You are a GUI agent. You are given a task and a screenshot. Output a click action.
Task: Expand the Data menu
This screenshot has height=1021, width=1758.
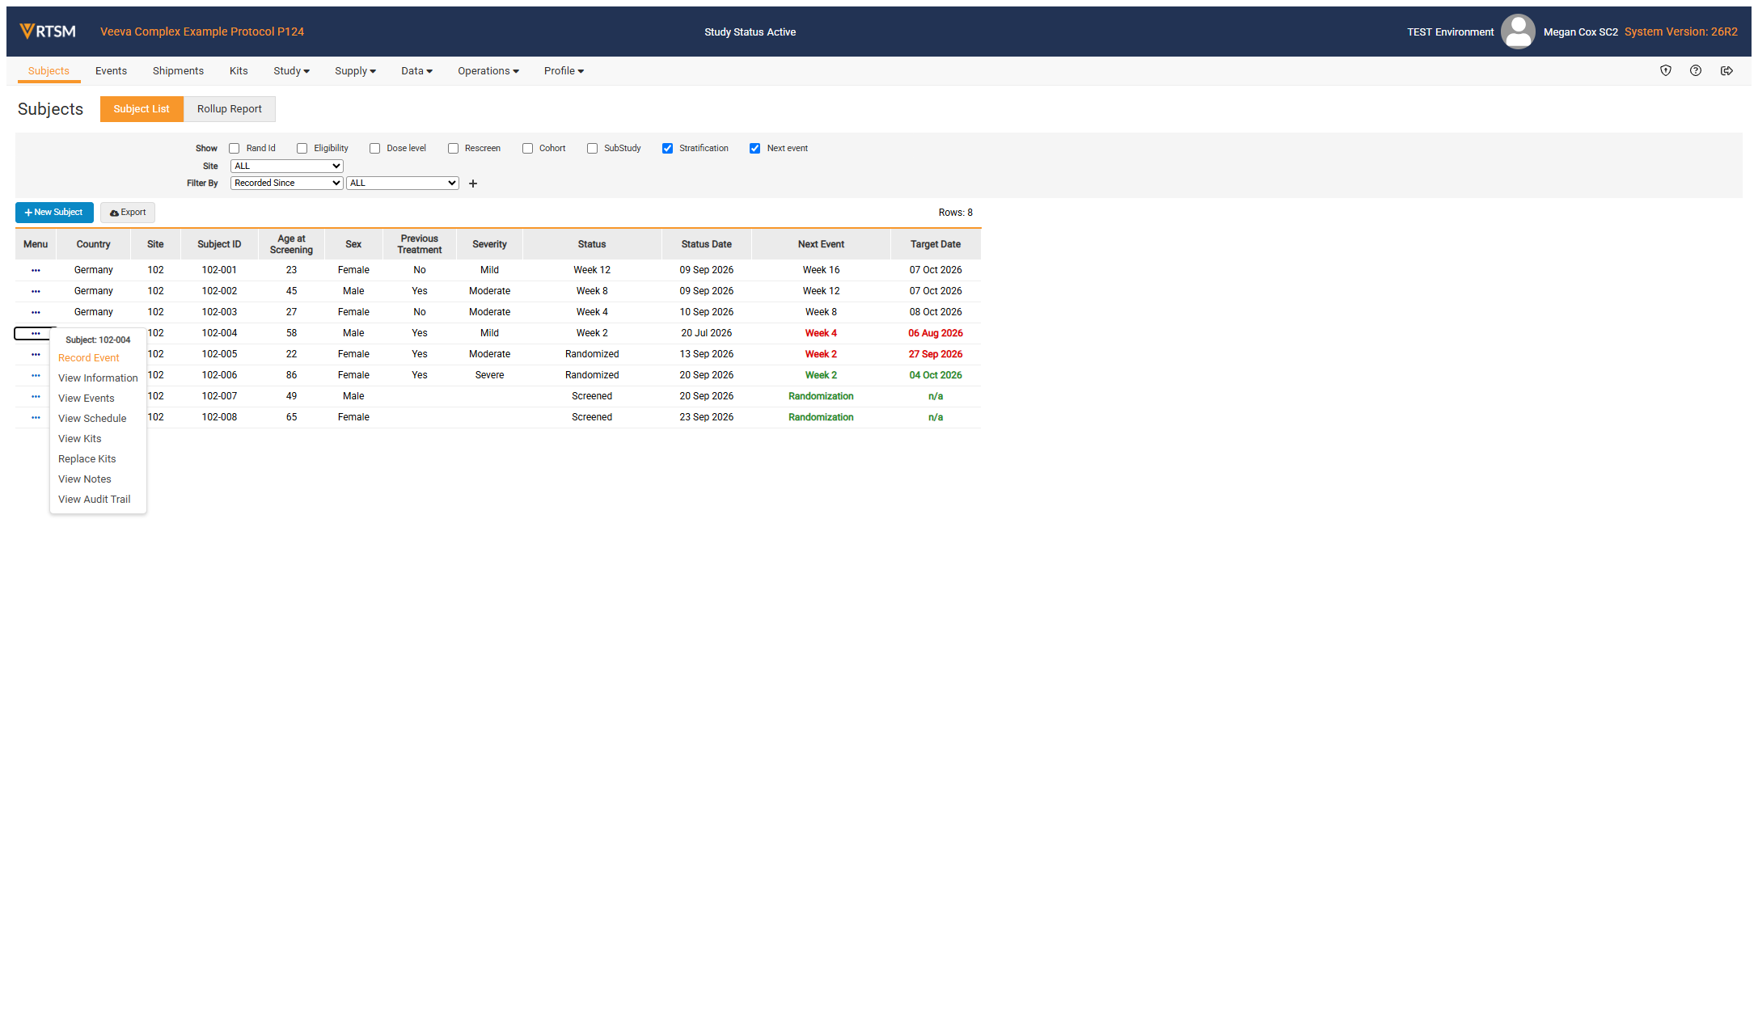click(416, 71)
